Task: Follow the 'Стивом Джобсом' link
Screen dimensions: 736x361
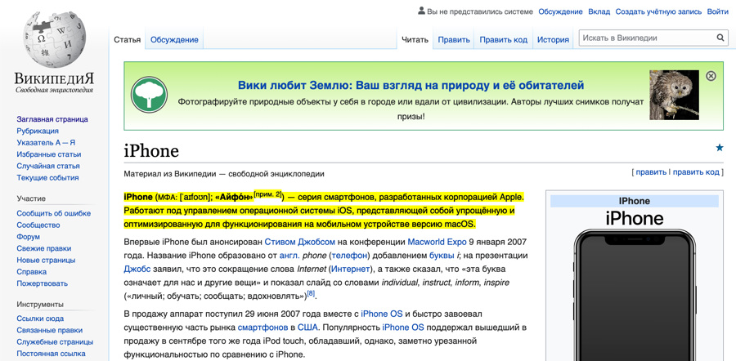Action: click(299, 243)
